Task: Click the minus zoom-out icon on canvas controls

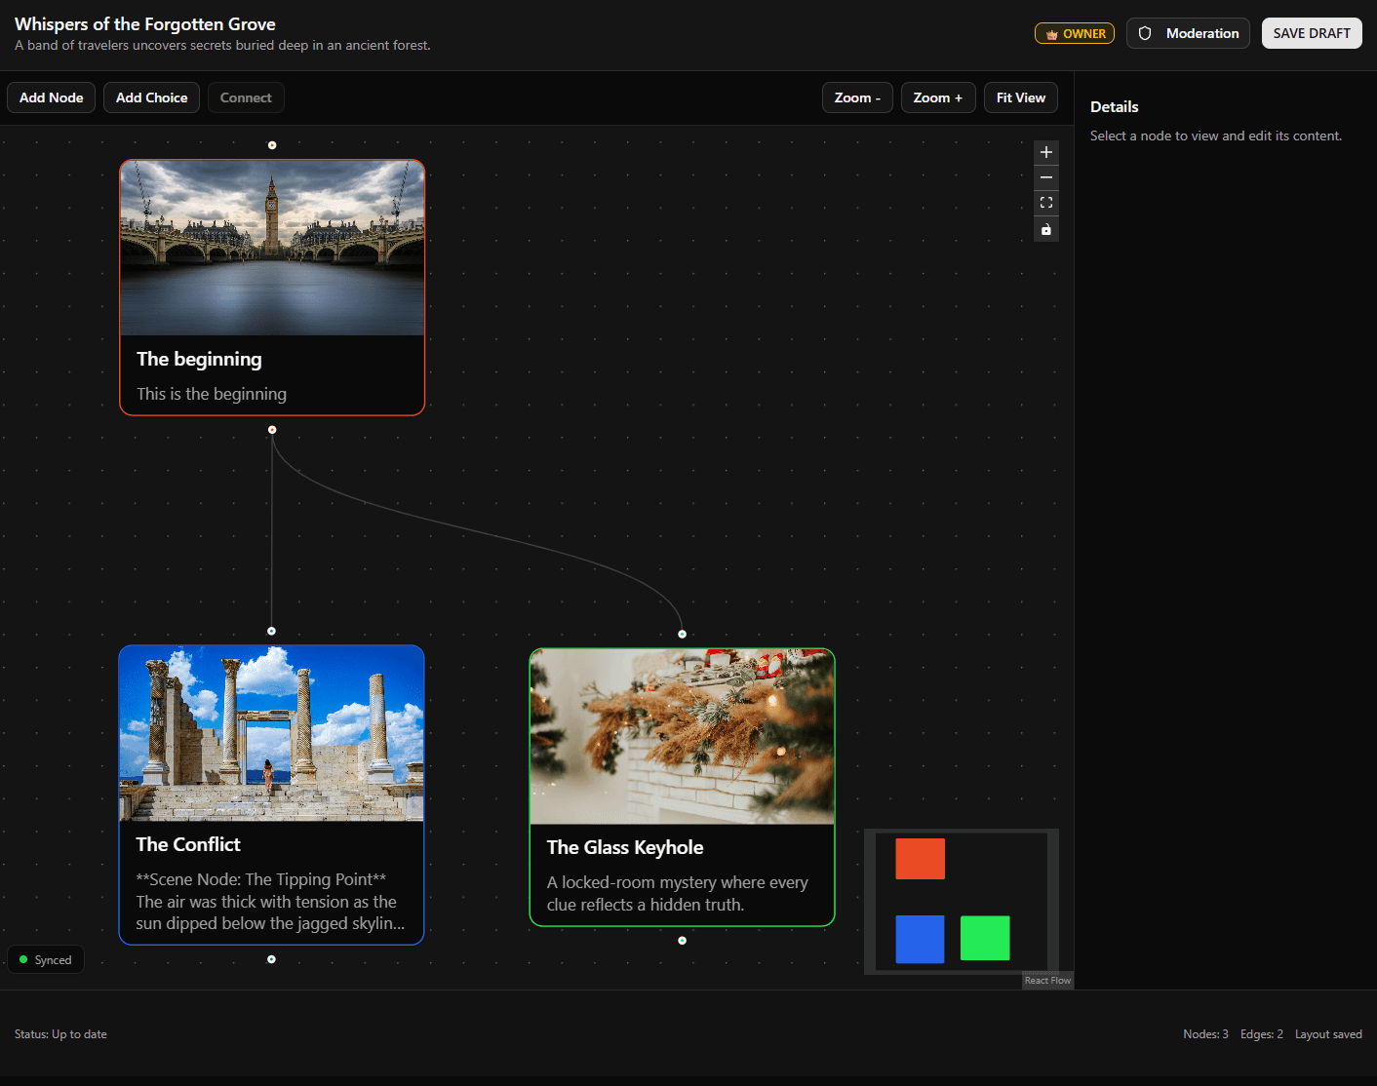Action: tap(1045, 177)
